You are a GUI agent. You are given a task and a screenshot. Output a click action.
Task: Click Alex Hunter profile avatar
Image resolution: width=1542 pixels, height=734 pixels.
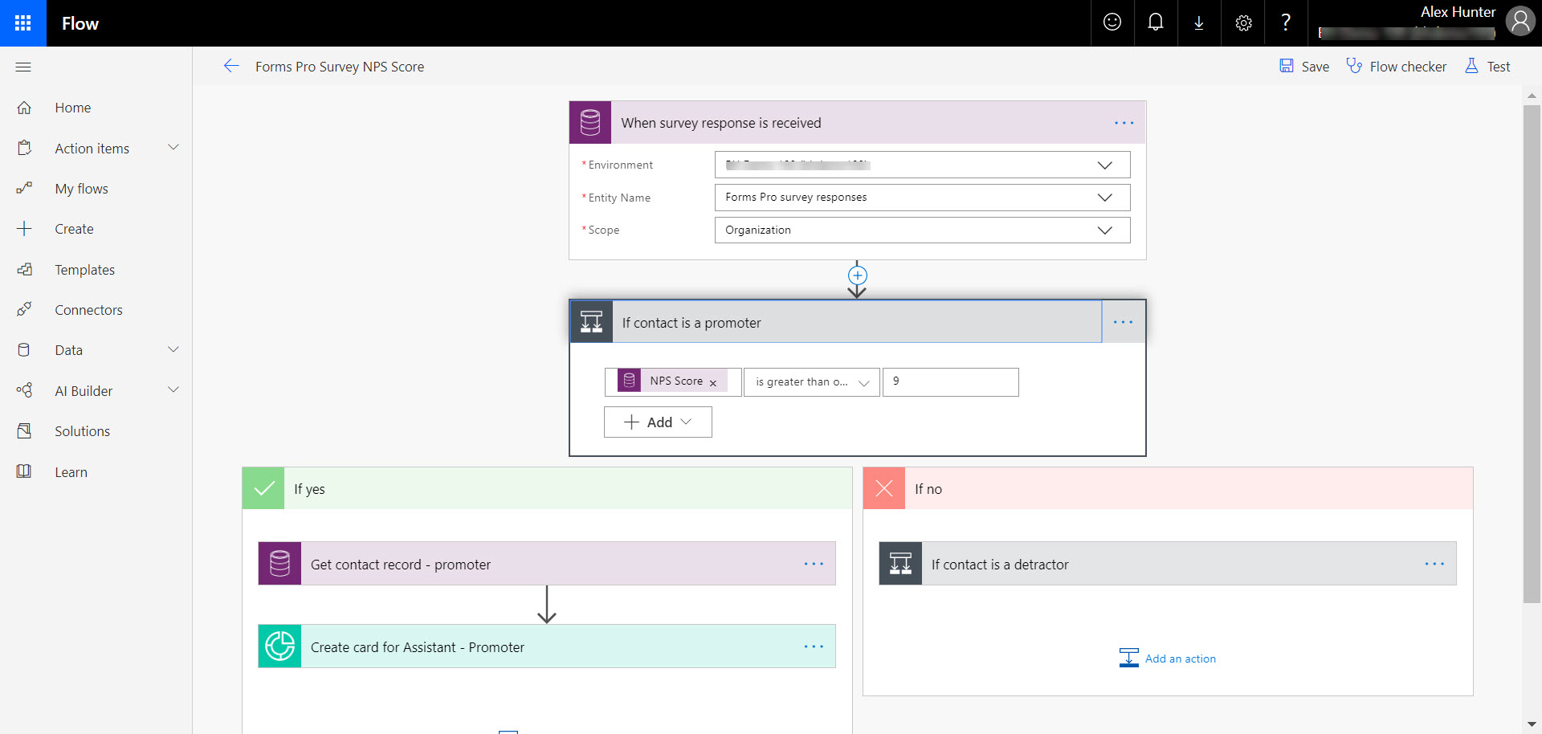click(1520, 22)
